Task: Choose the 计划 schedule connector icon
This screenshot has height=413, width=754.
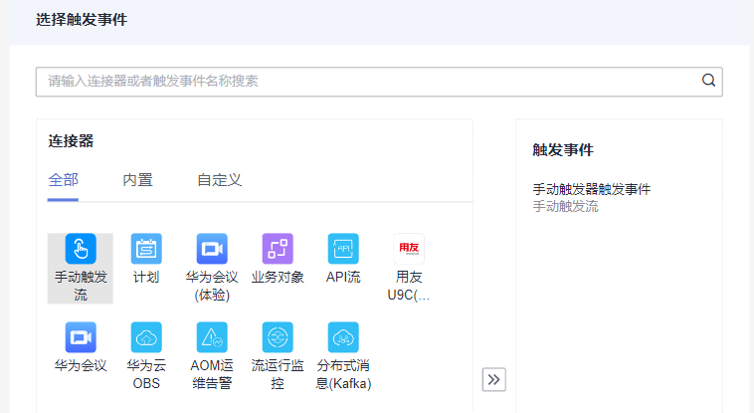Action: [146, 249]
